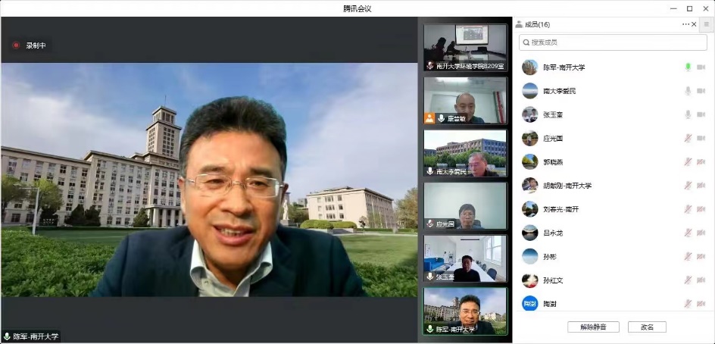Screen dimensions: 715x344
Task: Click 胡献刚-南开大学's camera icon
Action: click(x=701, y=186)
